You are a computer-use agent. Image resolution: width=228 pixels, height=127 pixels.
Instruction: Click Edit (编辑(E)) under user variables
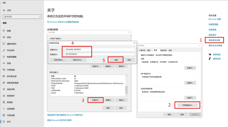coord(109,66)
